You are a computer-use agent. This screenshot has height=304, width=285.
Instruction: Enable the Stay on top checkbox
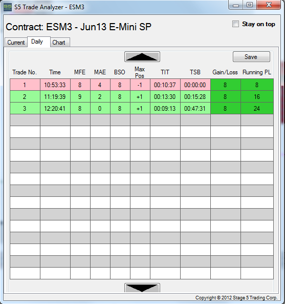(235, 24)
